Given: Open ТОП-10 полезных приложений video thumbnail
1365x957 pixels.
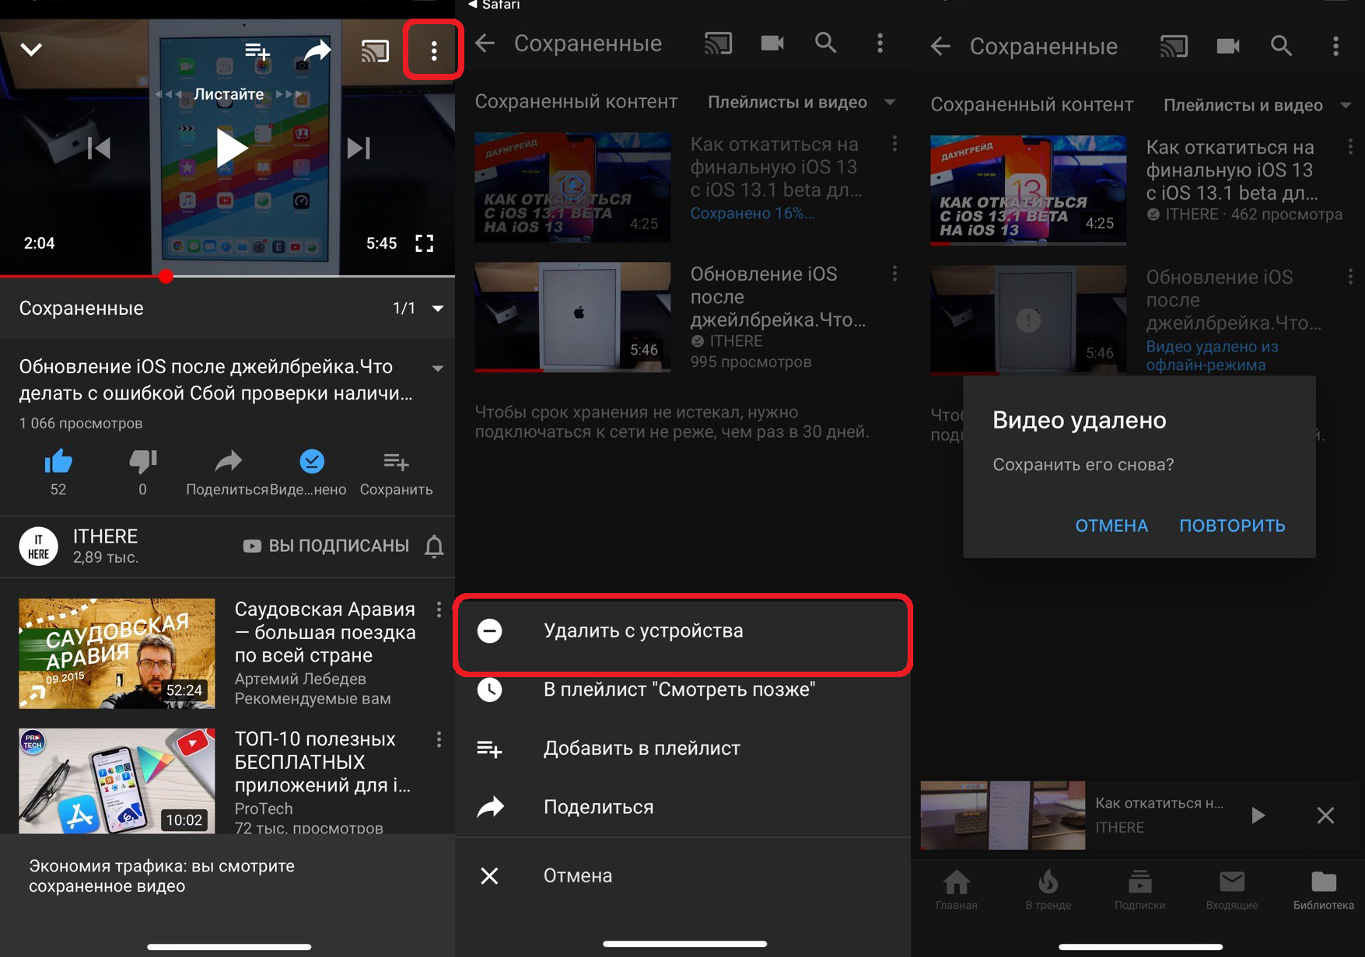Looking at the screenshot, I should click(x=117, y=780).
